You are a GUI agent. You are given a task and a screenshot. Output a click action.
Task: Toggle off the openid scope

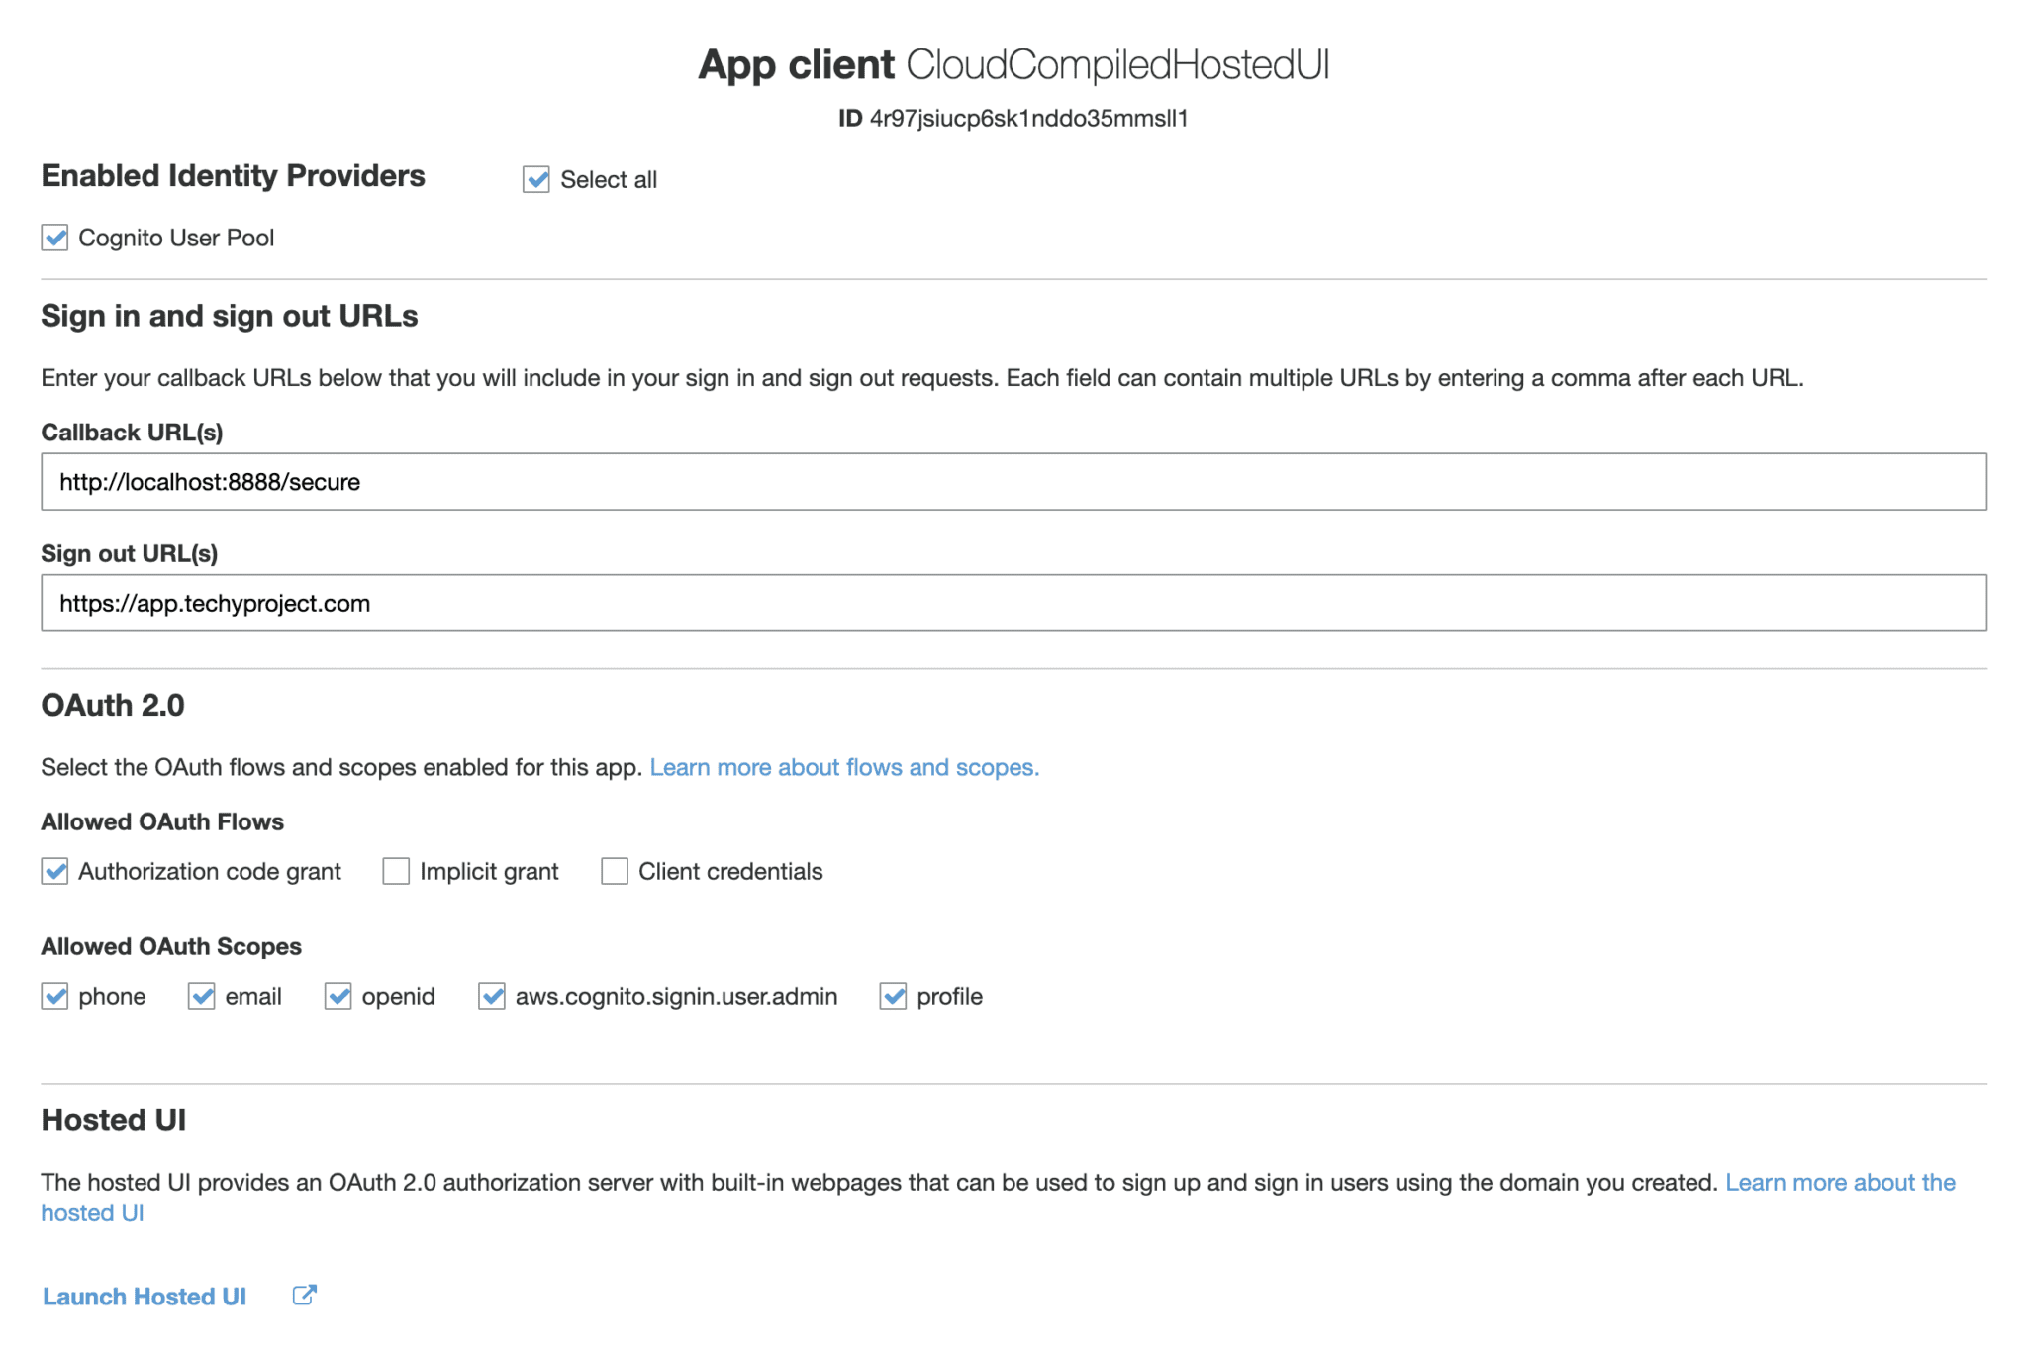click(340, 996)
